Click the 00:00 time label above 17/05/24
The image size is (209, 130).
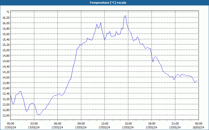tap(10, 123)
